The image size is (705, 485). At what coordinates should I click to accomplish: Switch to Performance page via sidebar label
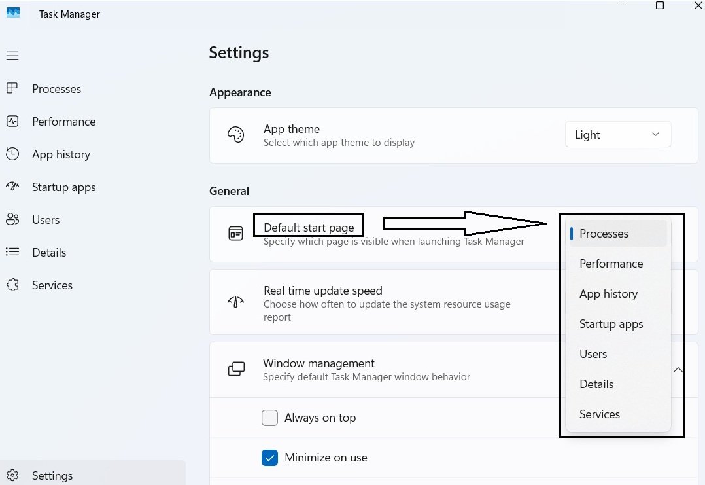[64, 122]
